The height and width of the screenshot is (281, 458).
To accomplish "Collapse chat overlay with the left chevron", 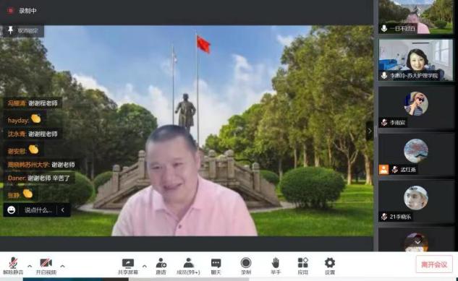I will pyautogui.click(x=62, y=210).
